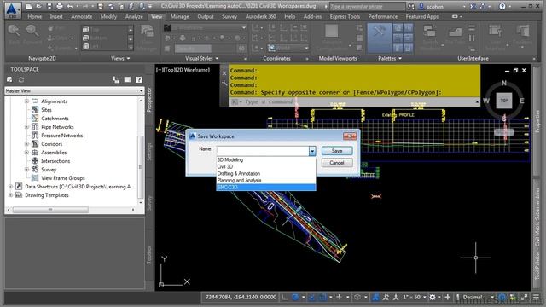The height and width of the screenshot is (307, 546).
Task: Select the Catchments item in Prospector tree
Action: 55,119
